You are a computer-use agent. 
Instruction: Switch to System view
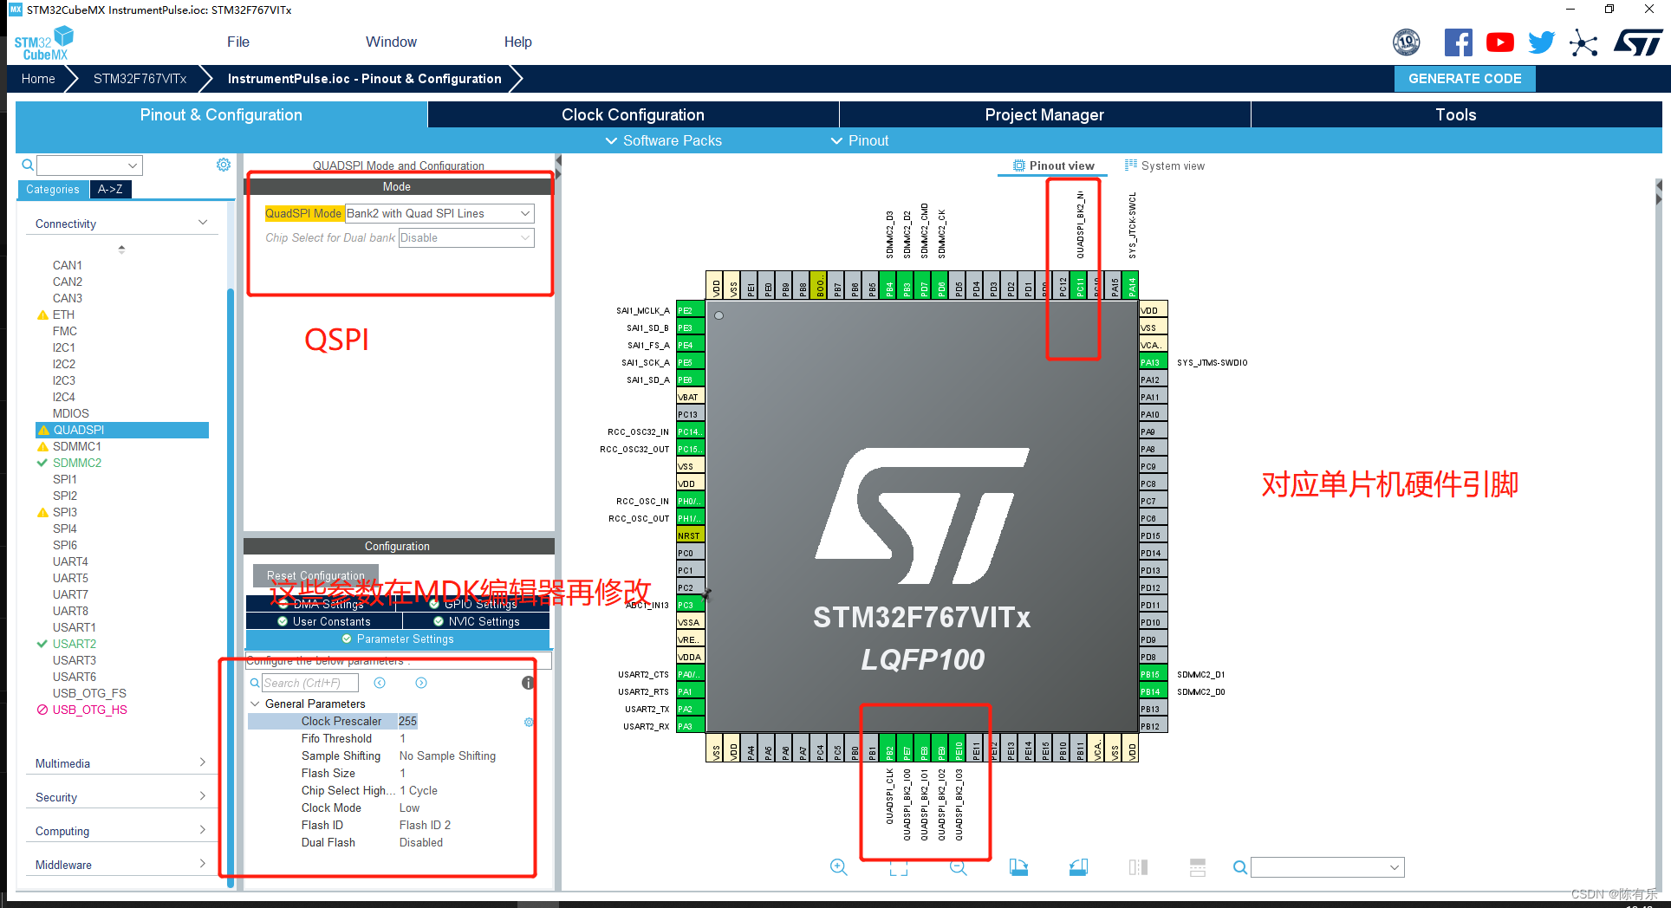point(1165,165)
